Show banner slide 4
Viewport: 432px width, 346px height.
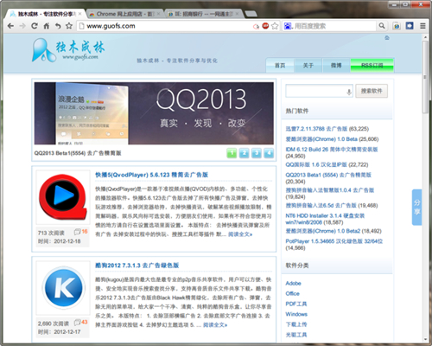(x=269, y=153)
